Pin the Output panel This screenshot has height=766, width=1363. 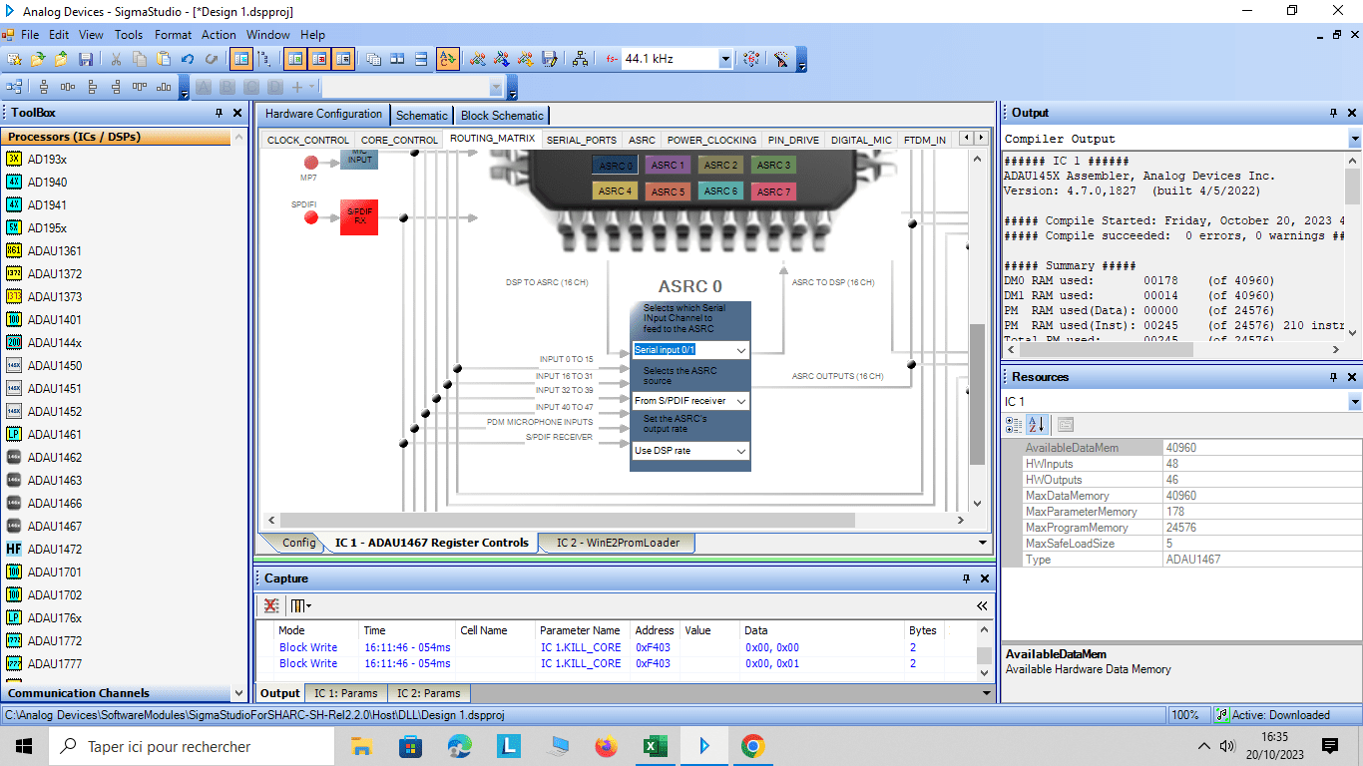pos(1333,113)
